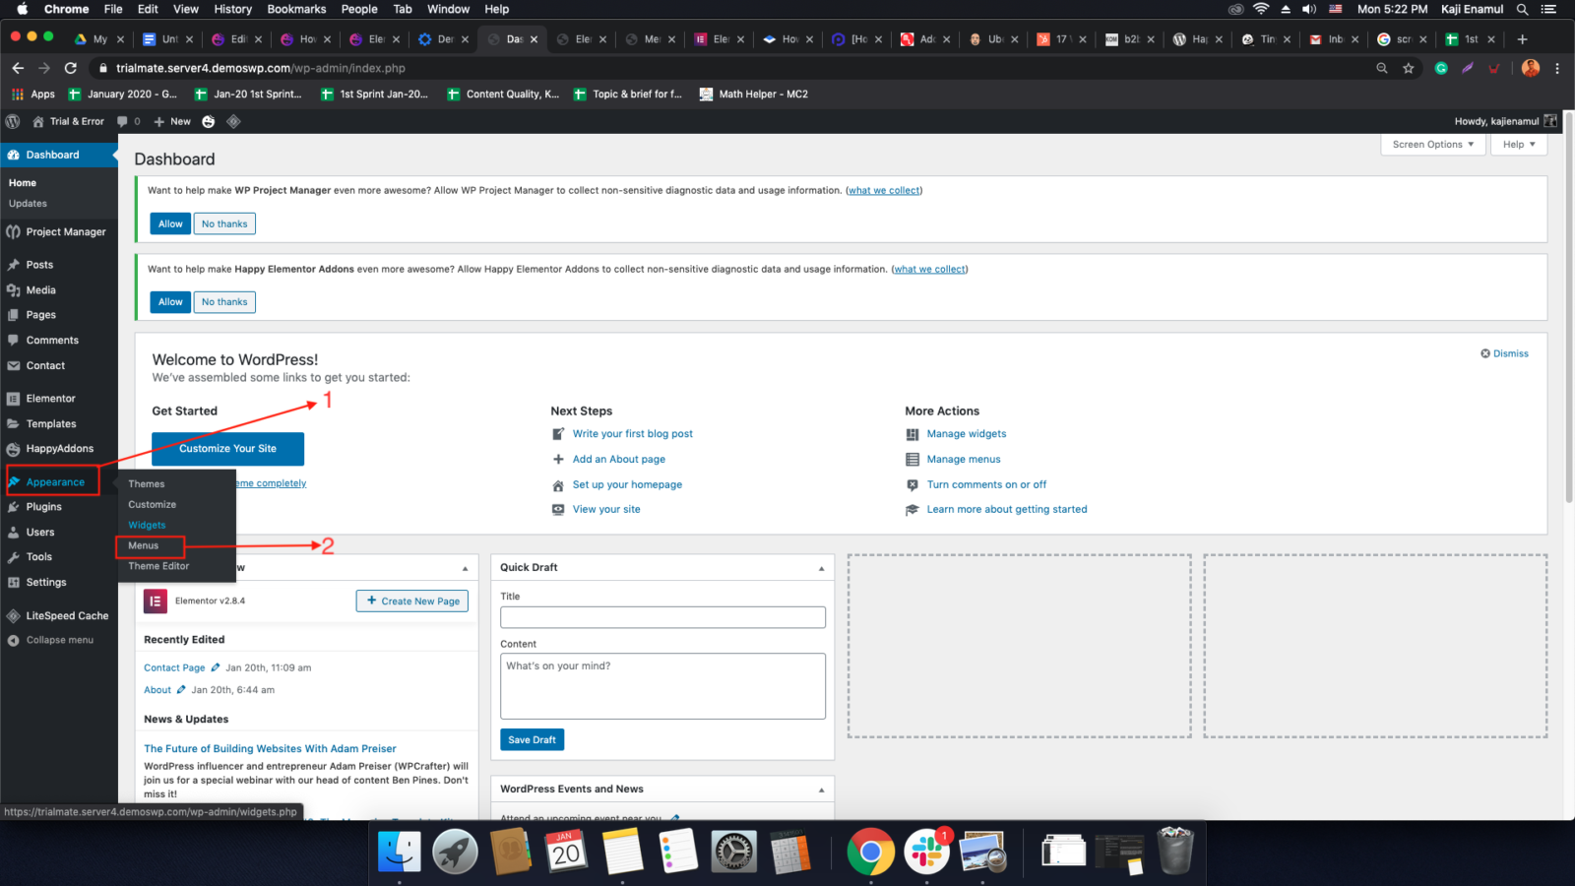Select Customize in the Appearance submenu
Viewport: 1575px width, 886px height.
153,504
